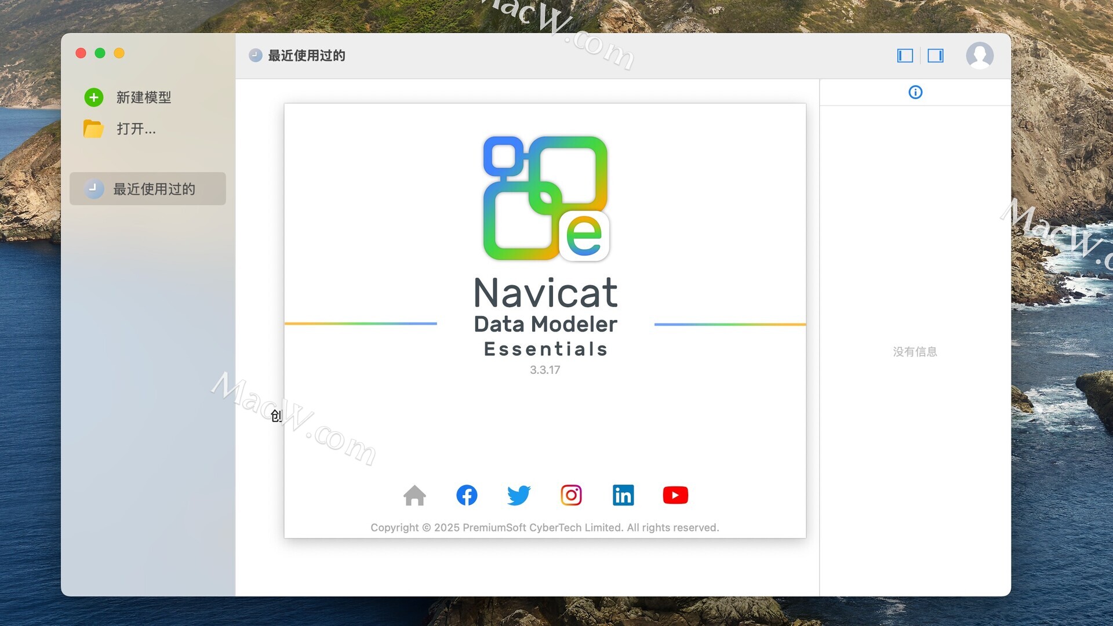Open the YouTube link icon

pos(675,495)
